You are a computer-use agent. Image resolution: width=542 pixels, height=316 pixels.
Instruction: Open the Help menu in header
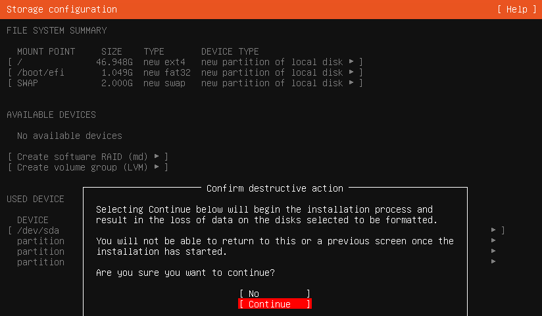click(x=517, y=9)
